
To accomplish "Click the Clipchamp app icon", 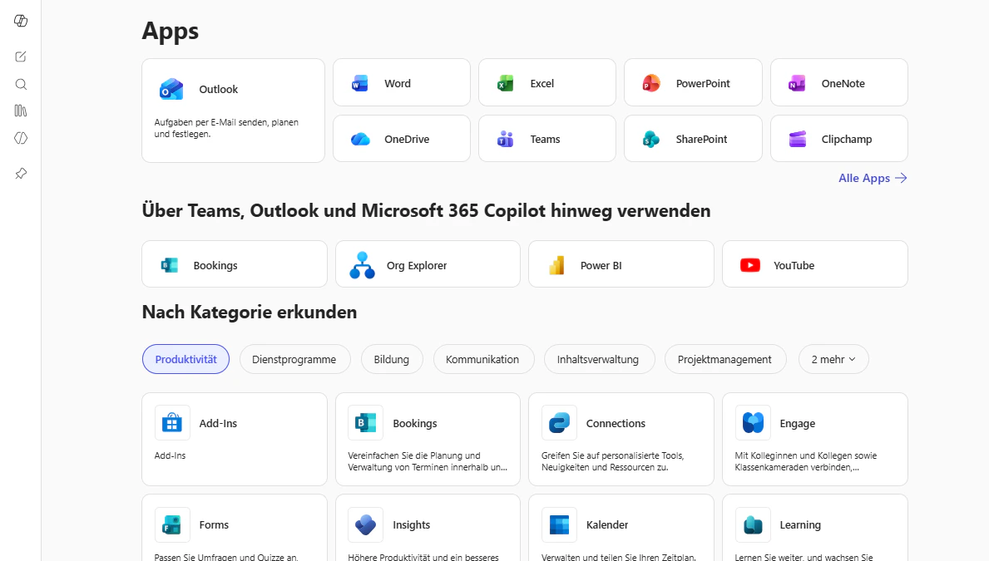I will (797, 139).
